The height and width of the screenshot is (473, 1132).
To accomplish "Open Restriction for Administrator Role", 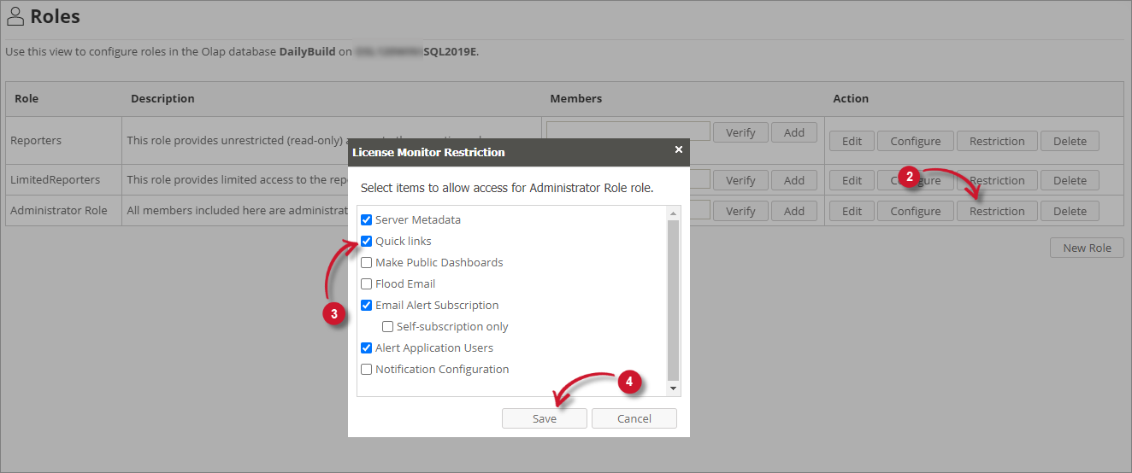I will click(997, 211).
